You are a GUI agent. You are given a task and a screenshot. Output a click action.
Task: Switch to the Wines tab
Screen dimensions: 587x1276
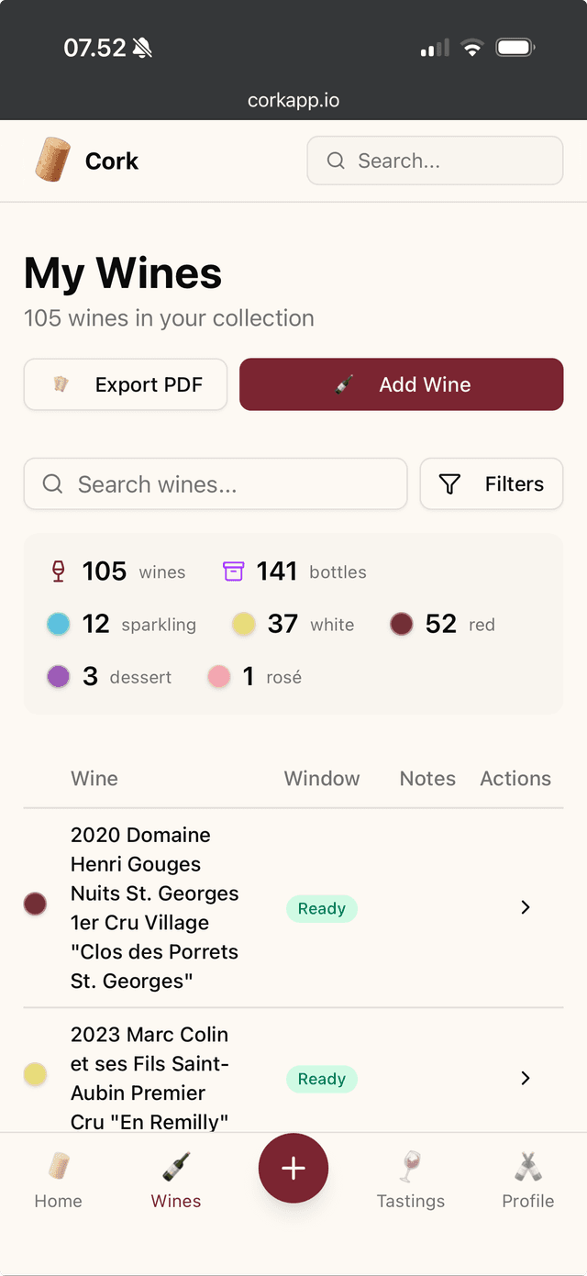[175, 1181]
